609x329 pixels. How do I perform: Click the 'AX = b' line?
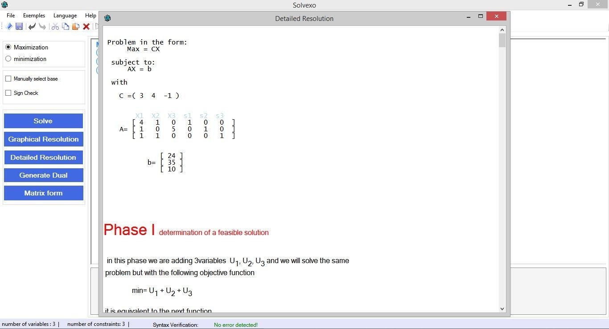(x=140, y=69)
